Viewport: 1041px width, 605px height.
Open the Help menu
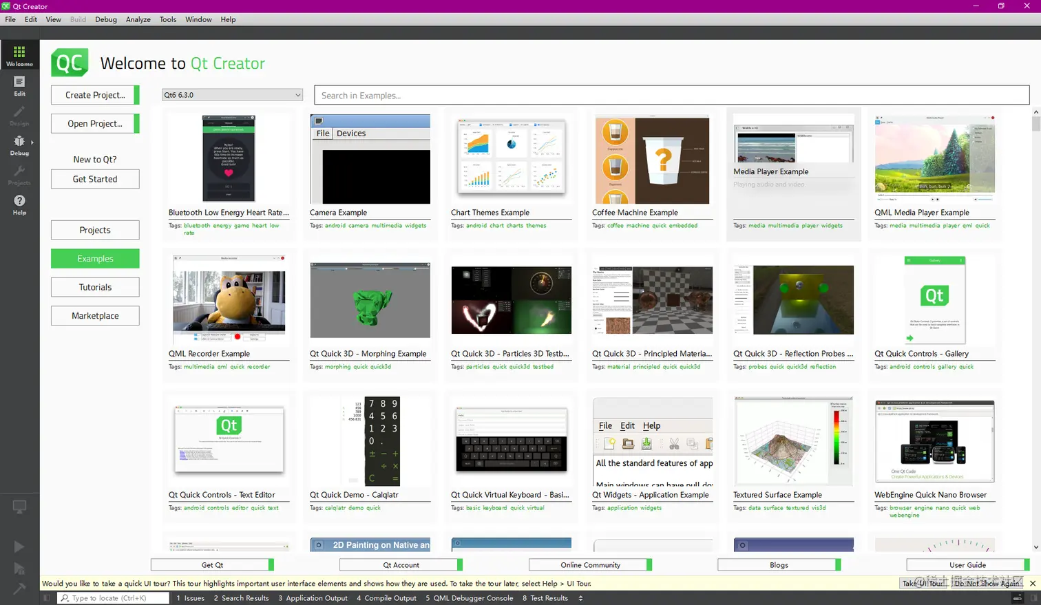(x=228, y=19)
